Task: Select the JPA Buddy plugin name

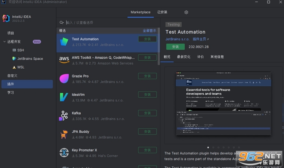Action: [80, 132]
